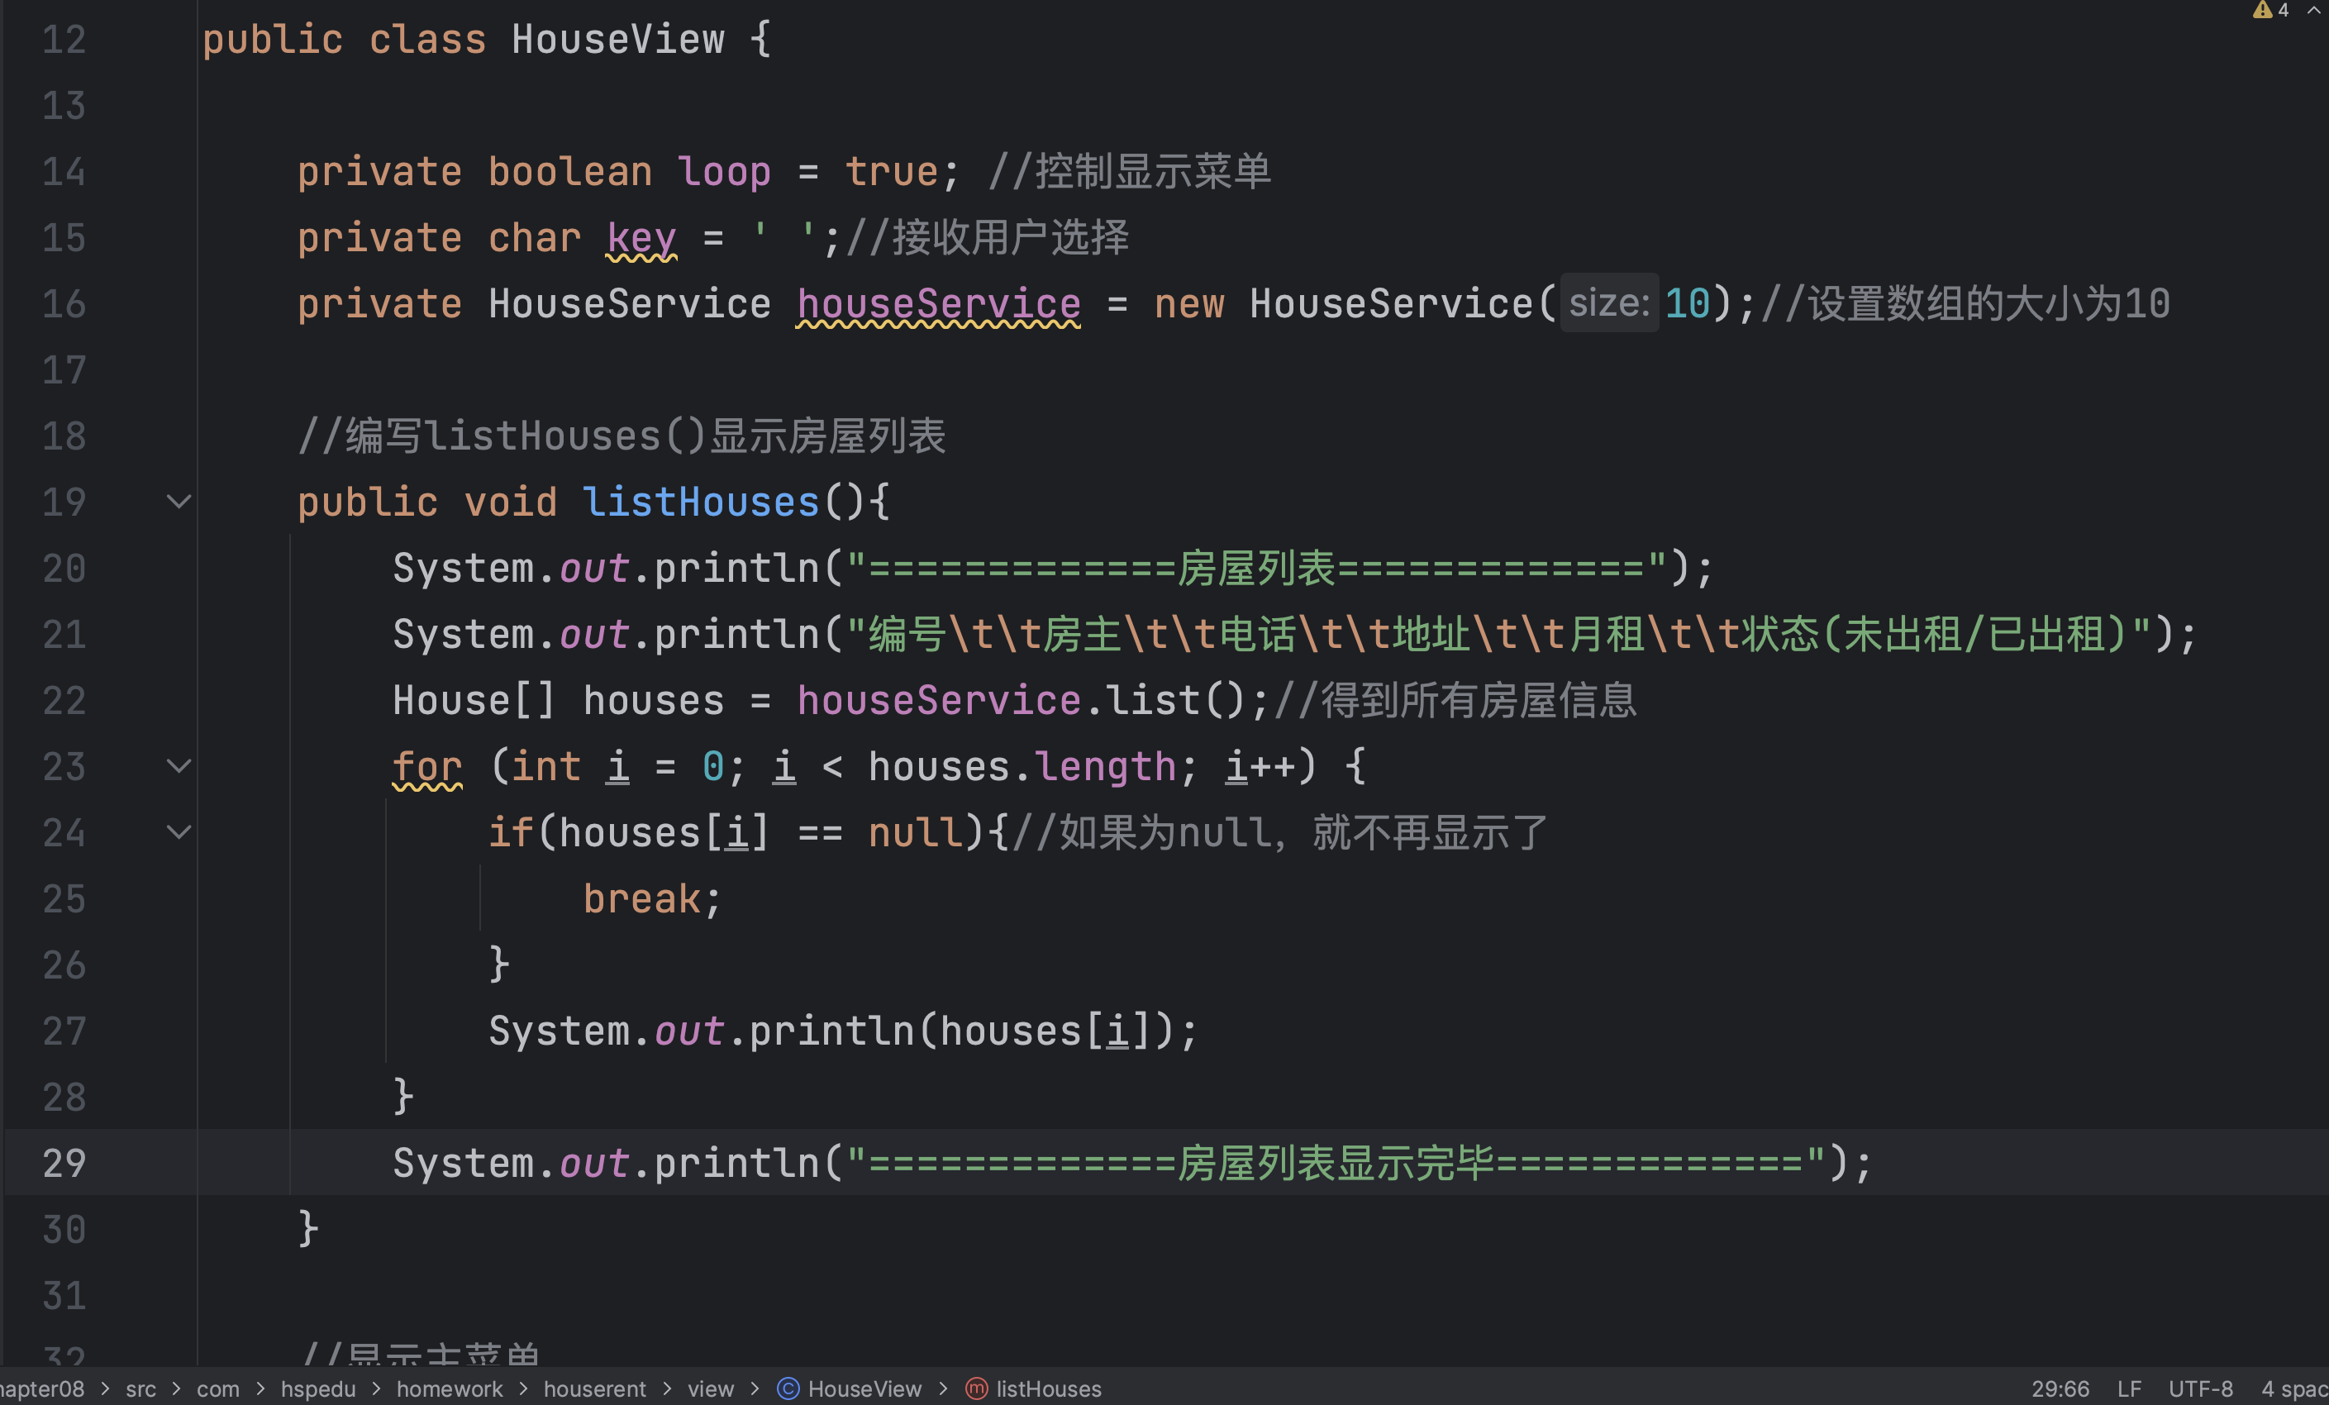Click the break keyword on line 25
This screenshot has height=1405, width=2329.
point(642,898)
